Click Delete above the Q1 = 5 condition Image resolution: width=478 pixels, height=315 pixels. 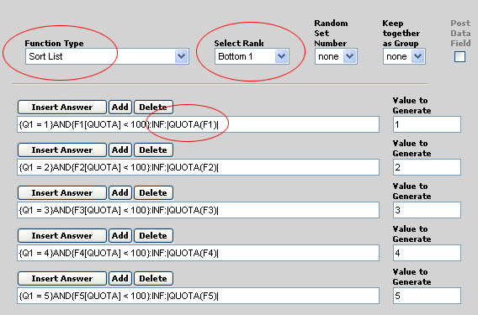click(x=153, y=279)
